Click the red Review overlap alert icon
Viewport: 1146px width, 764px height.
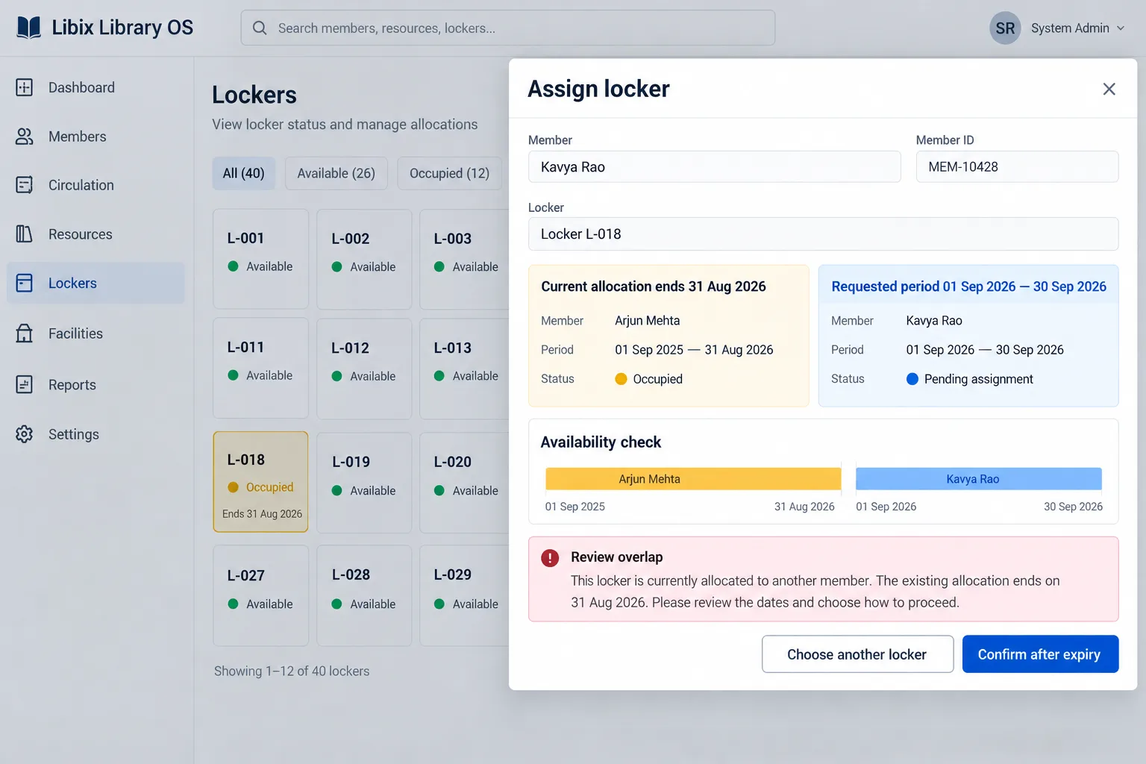550,558
